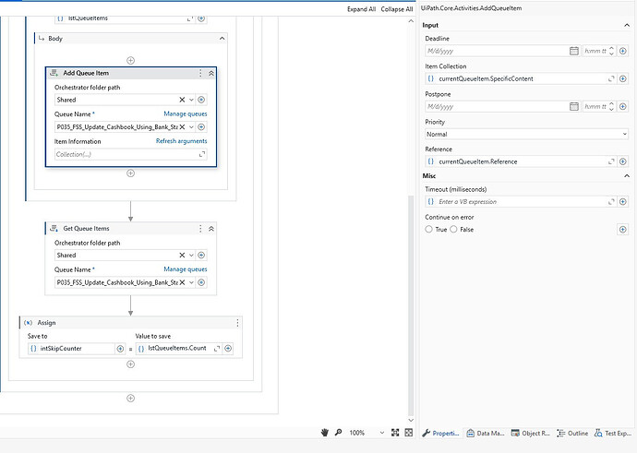This screenshot has width=637, height=453.
Task: Click plus beside Get Queue Items folder path
Action: (201, 255)
